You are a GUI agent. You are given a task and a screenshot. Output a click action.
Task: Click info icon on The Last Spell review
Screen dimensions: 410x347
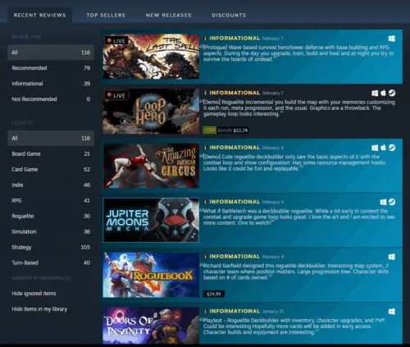coord(205,39)
